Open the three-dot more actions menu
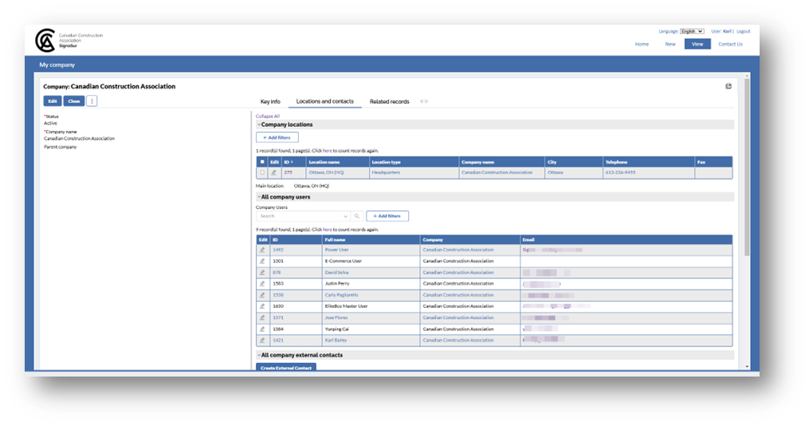The height and width of the screenshot is (426, 809). coord(92,101)
